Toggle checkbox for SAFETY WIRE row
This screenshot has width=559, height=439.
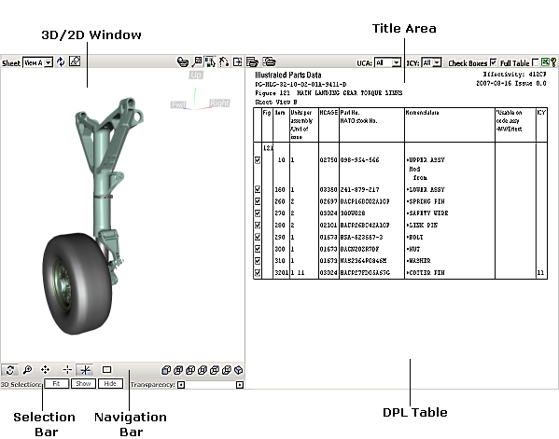(258, 213)
